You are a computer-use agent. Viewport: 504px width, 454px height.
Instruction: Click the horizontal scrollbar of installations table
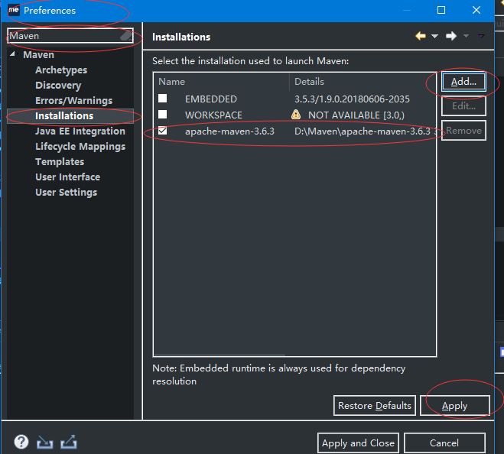click(219, 355)
